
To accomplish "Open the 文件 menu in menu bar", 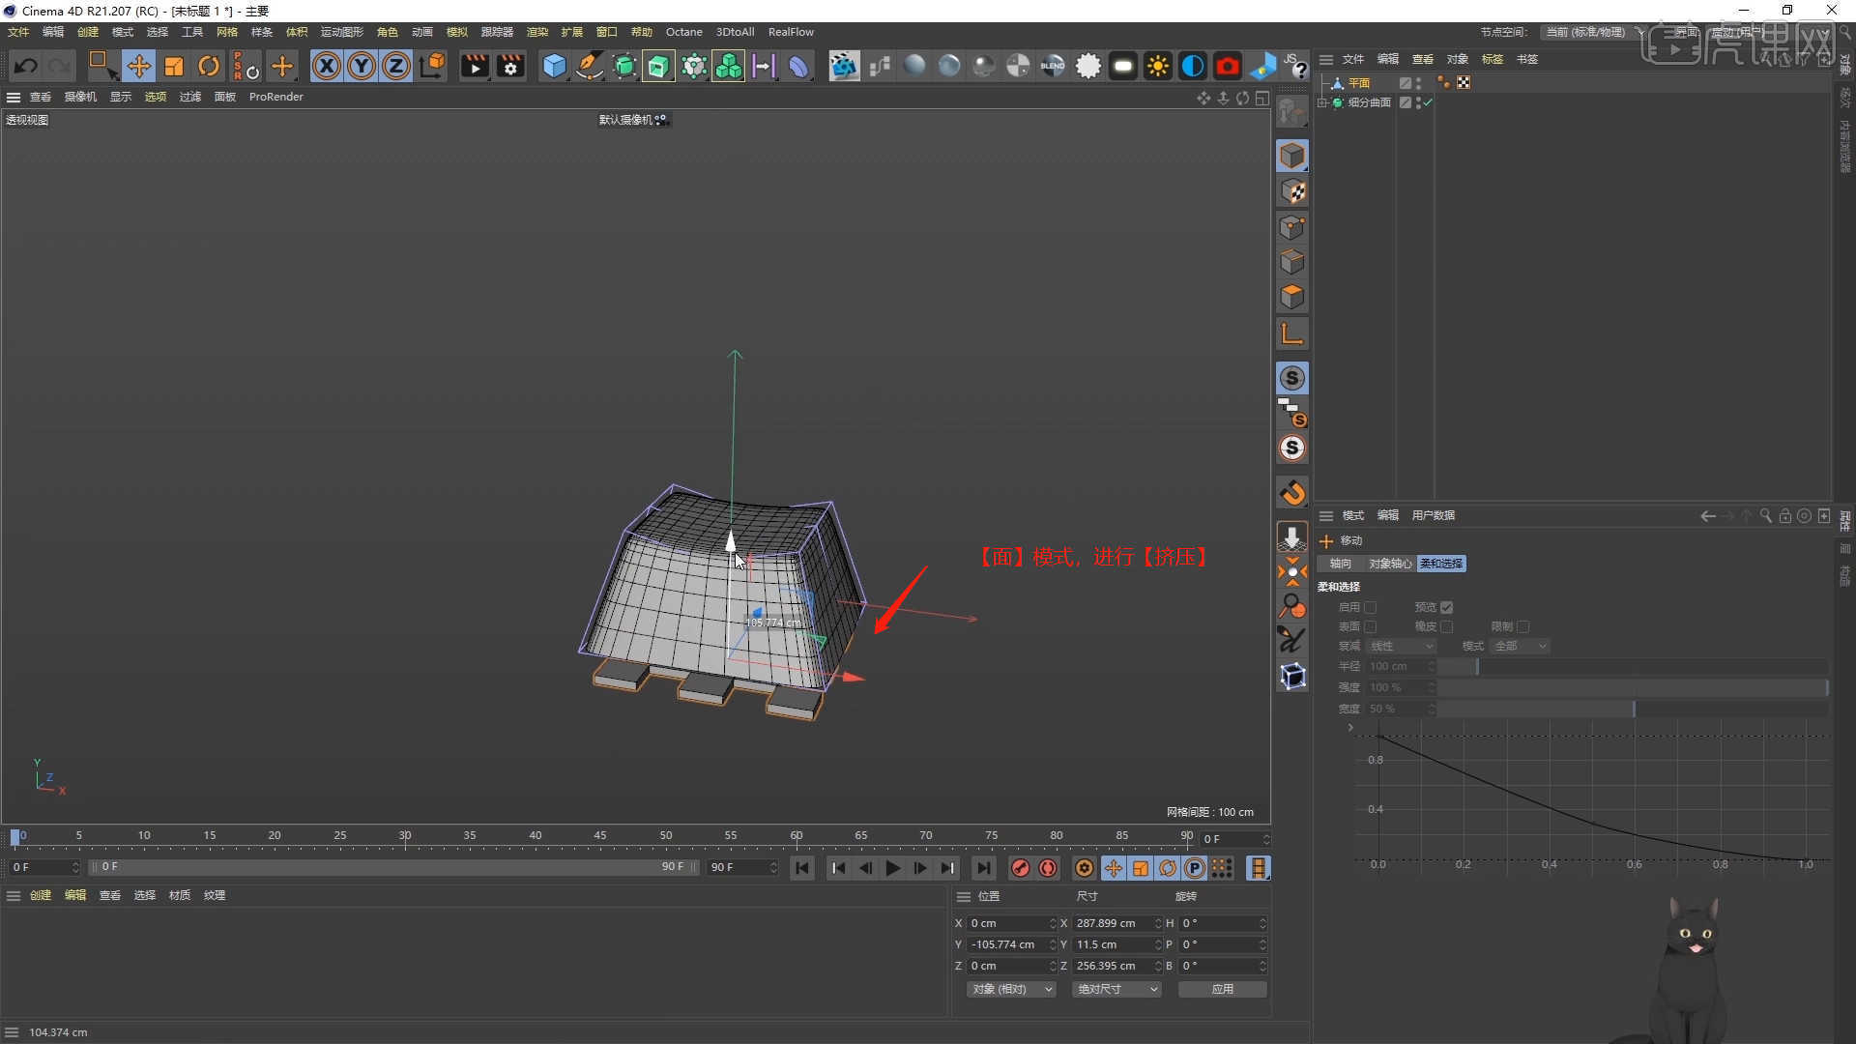I will [x=18, y=32].
